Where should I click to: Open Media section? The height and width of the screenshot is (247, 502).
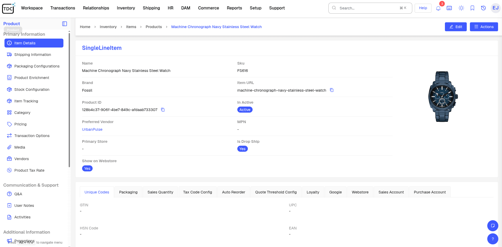[34, 147]
